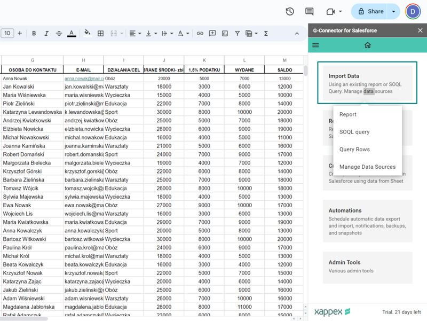The width and height of the screenshot is (427, 321).
Task: Click the SALDO header cell
Action: point(284,70)
